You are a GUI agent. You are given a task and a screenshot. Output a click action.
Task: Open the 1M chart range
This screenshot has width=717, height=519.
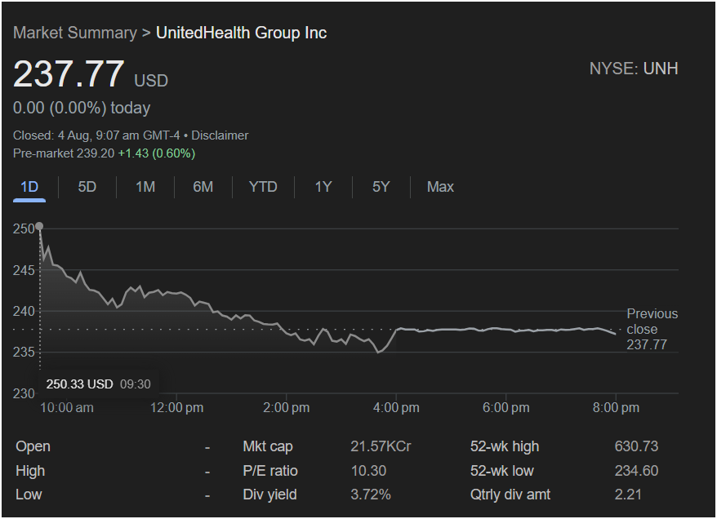[x=145, y=187]
